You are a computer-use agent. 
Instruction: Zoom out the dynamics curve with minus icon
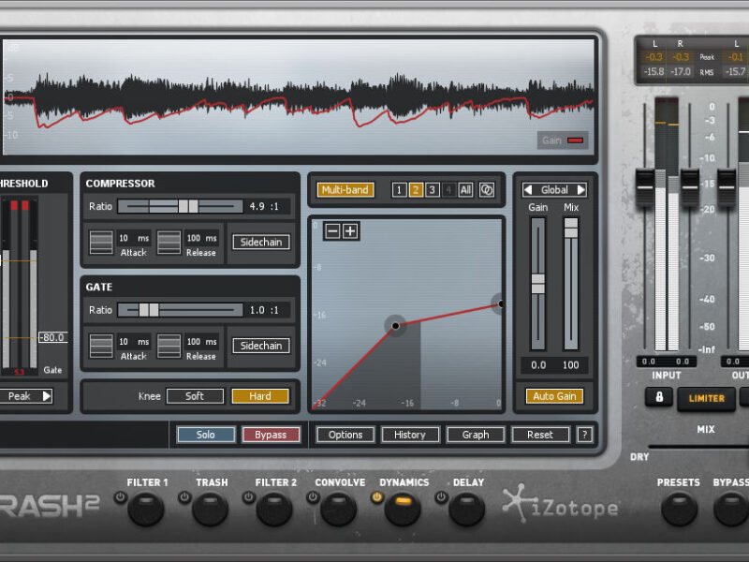click(x=332, y=231)
